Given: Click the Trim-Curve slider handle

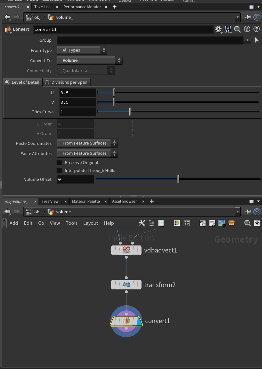Looking at the screenshot, I should click(x=130, y=112).
